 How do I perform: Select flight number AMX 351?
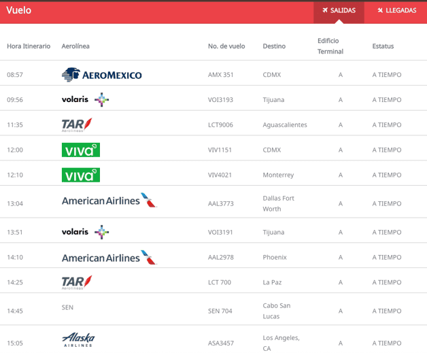coord(220,75)
